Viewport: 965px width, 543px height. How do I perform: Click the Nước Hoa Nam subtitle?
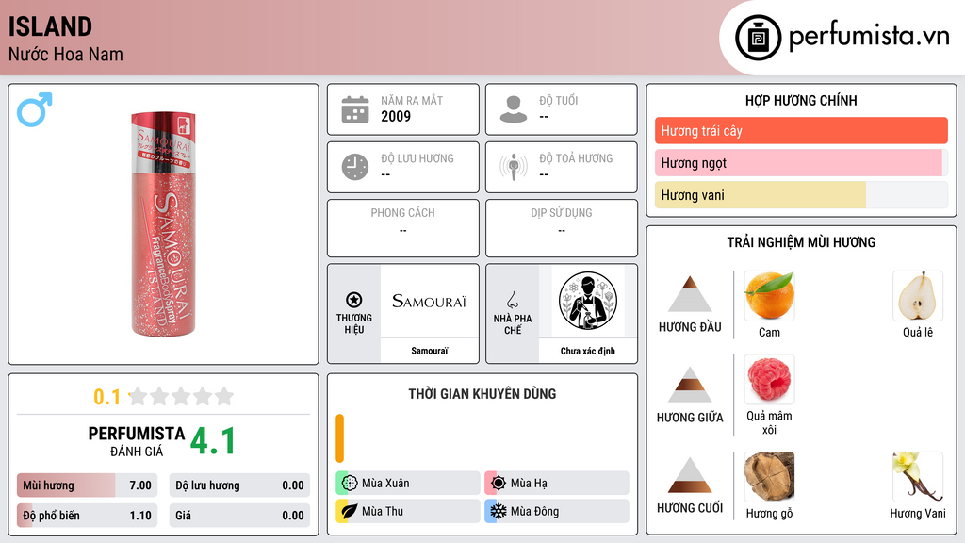pyautogui.click(x=66, y=54)
